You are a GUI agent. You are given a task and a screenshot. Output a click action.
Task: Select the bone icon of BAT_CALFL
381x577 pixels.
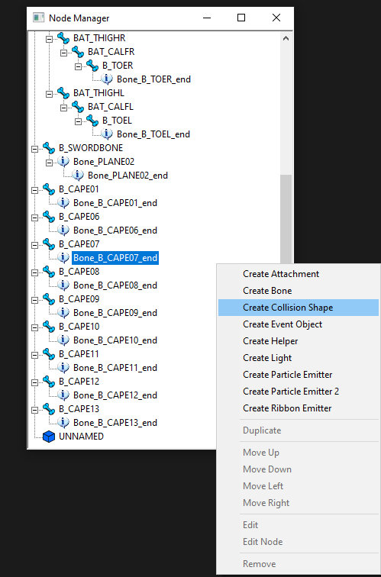[78, 107]
